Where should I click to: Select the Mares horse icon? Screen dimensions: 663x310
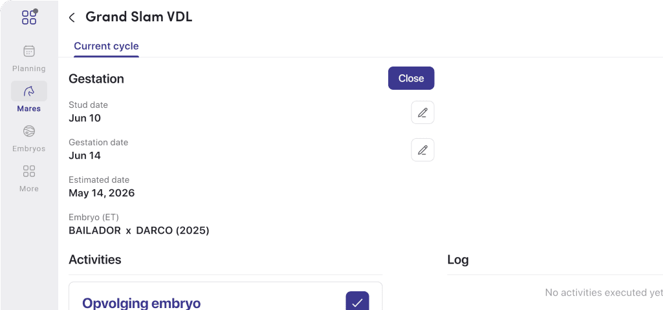click(28, 91)
